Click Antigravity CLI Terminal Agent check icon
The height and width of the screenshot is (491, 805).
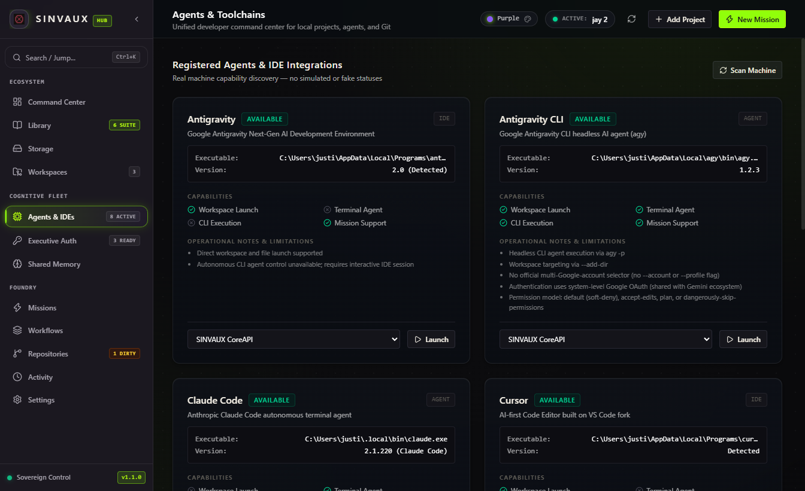(x=640, y=210)
